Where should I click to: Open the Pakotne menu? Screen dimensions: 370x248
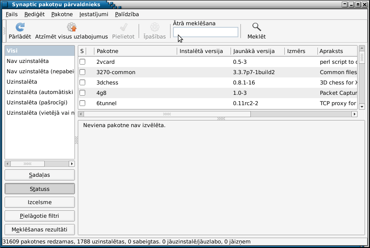tap(62, 14)
